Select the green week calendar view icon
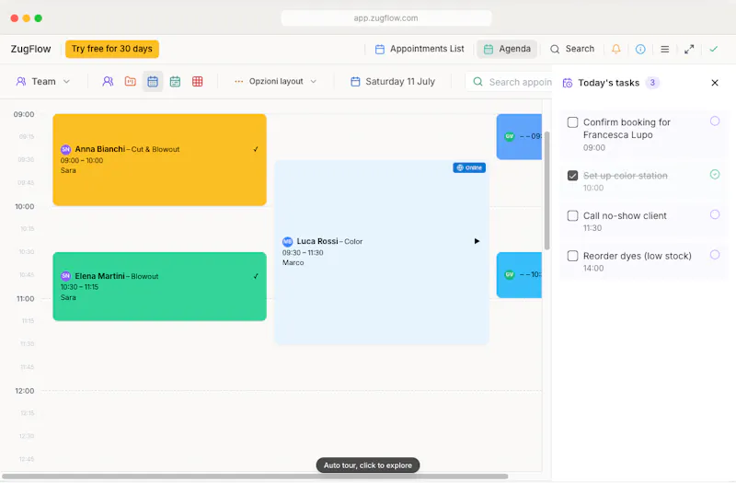Image resolution: width=736 pixels, height=483 pixels. (175, 81)
